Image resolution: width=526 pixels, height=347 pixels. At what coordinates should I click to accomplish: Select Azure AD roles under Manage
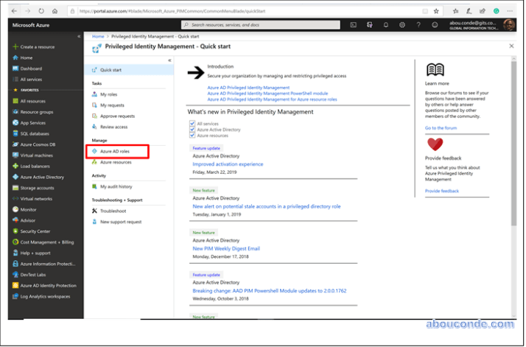115,151
